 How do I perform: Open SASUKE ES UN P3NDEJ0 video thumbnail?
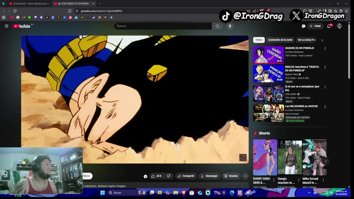point(269,55)
